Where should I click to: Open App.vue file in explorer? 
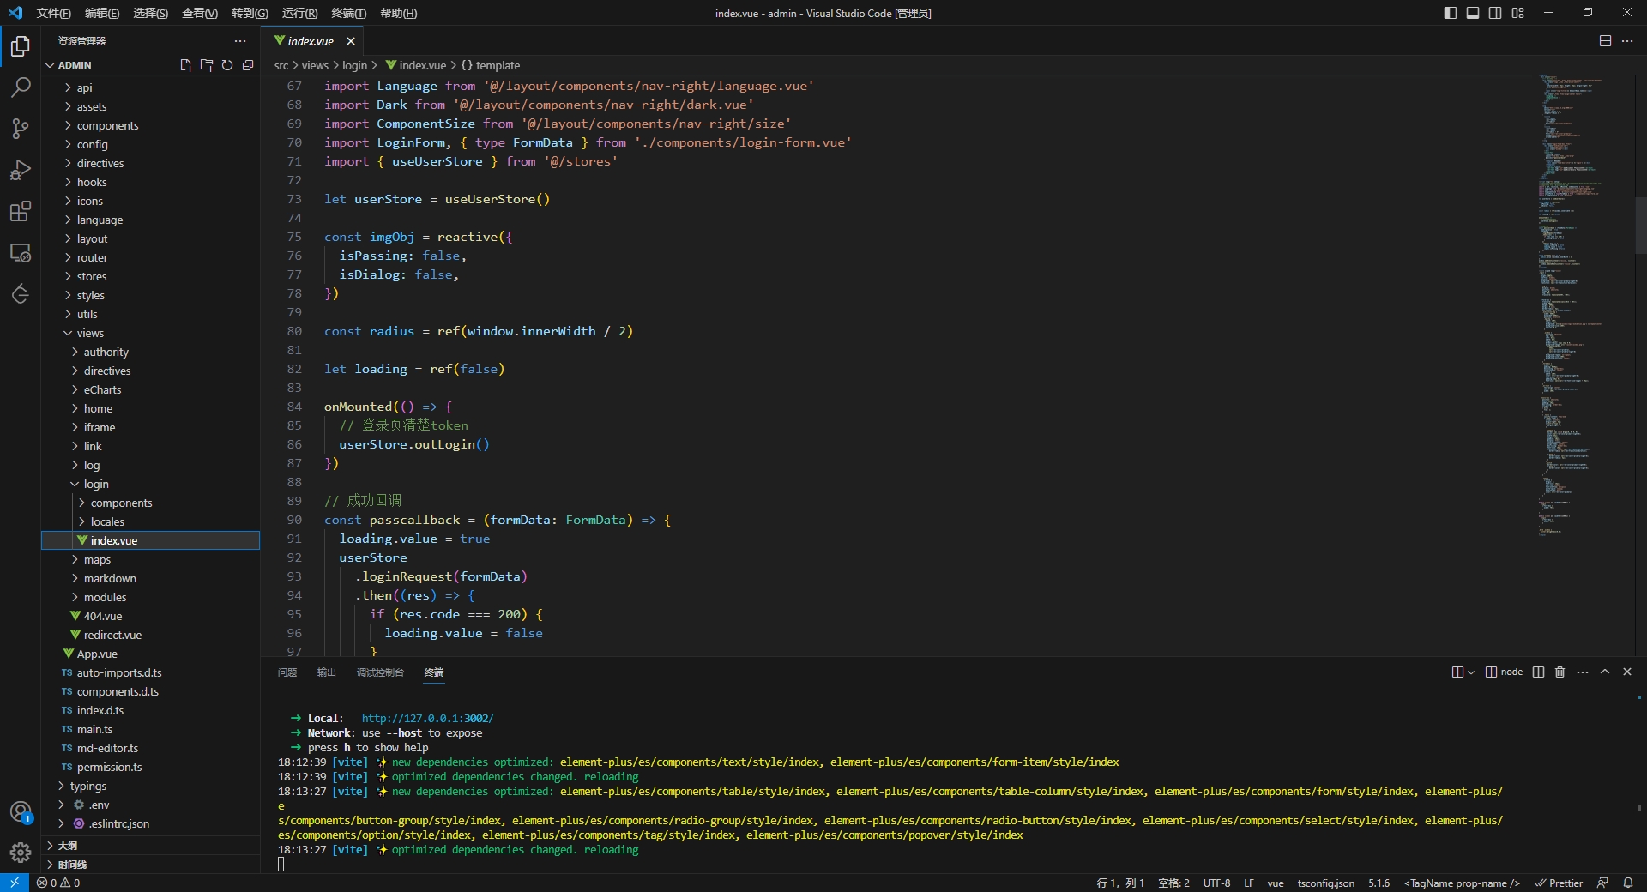(x=151, y=654)
